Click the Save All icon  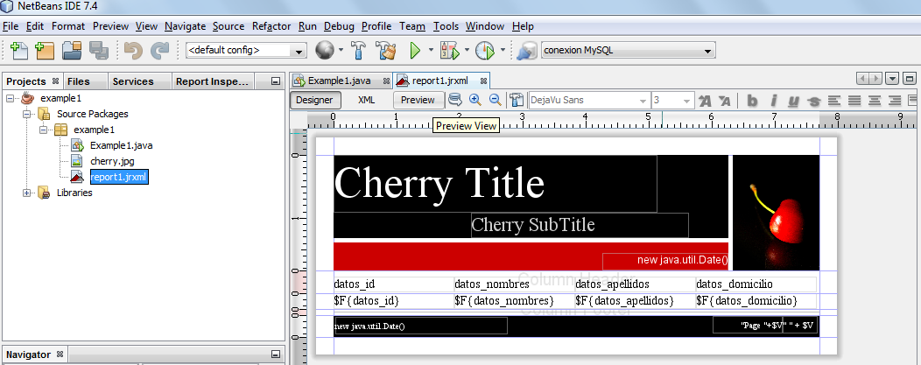[99, 51]
